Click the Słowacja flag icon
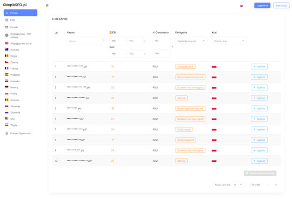Image resolution: width=292 pixels, height=201 pixels. 7,106
